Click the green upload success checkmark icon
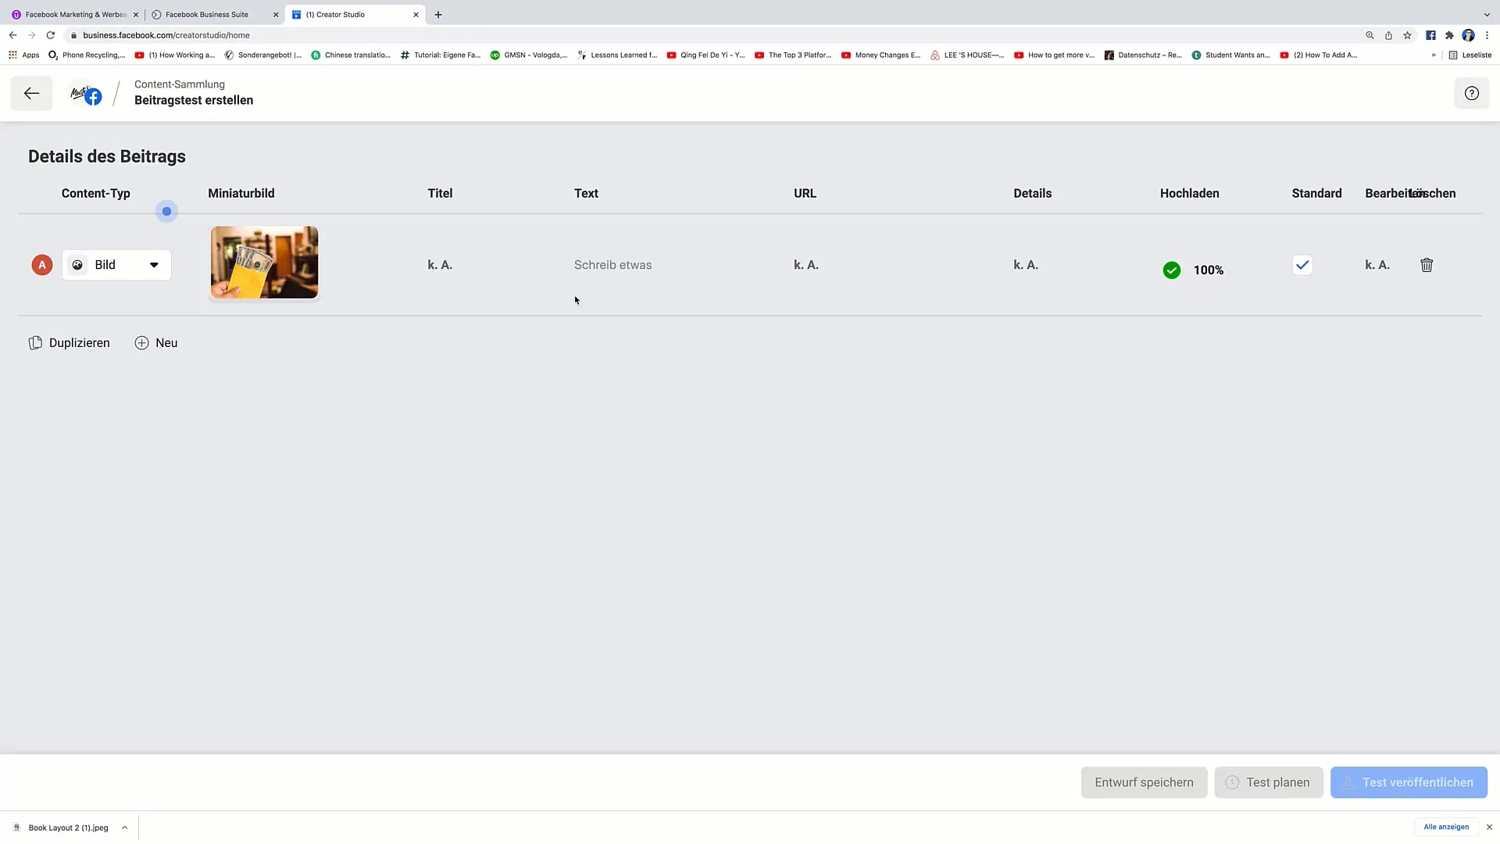 point(1171,269)
